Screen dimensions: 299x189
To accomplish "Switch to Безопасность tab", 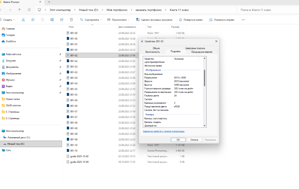I will 153,52.
